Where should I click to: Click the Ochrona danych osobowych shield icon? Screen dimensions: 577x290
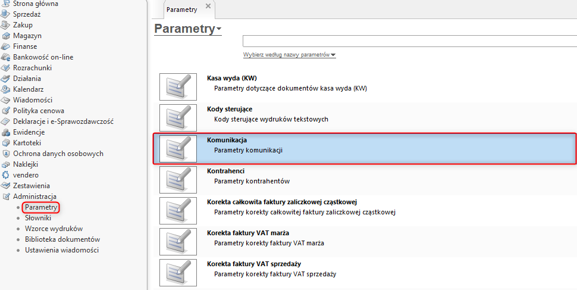point(7,154)
